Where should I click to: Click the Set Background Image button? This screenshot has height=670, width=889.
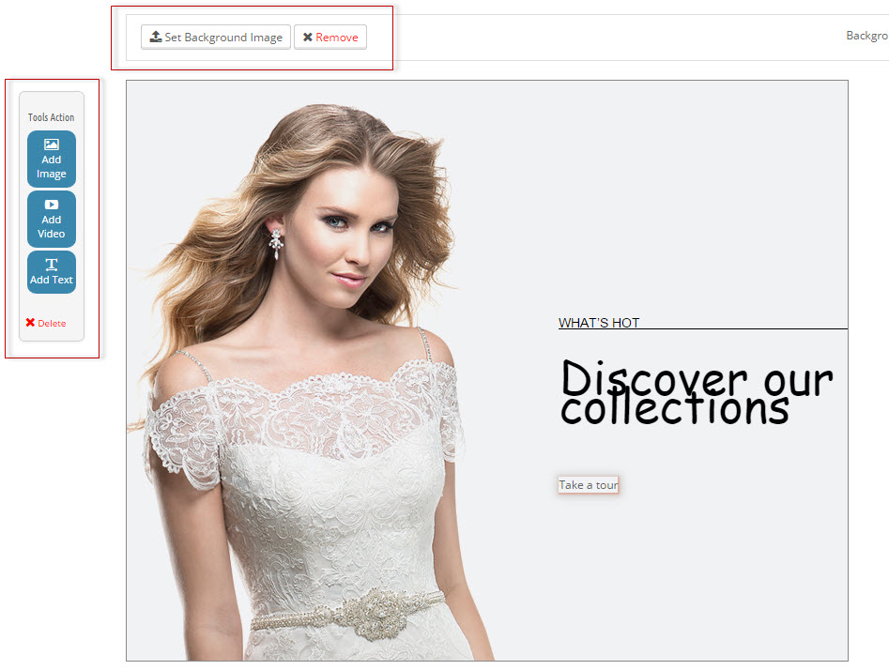(x=216, y=37)
